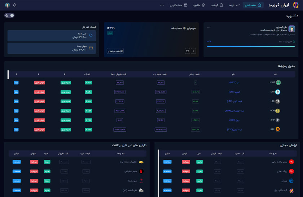The image size is (303, 197).
Task: Click خرید فوری for Litecoin (LTC)
Action: tap(65, 101)
